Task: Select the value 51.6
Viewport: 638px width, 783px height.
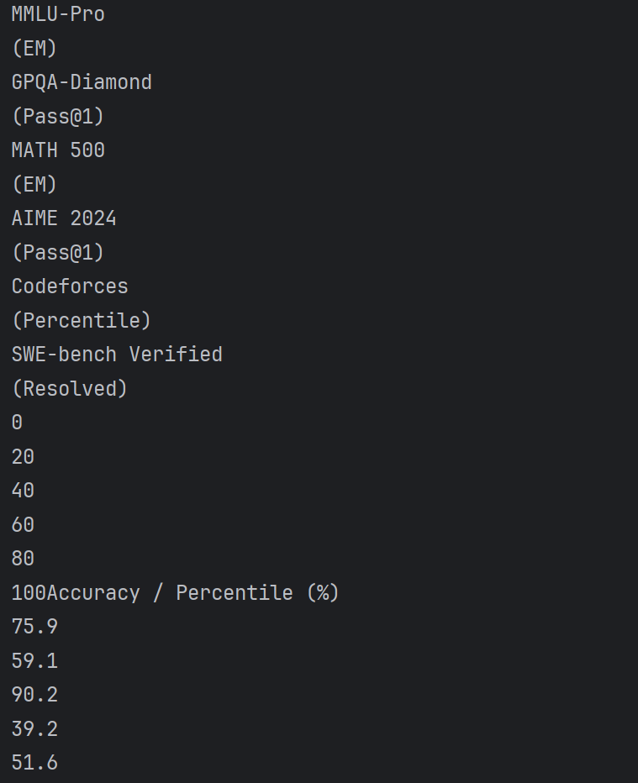Action: (x=34, y=763)
